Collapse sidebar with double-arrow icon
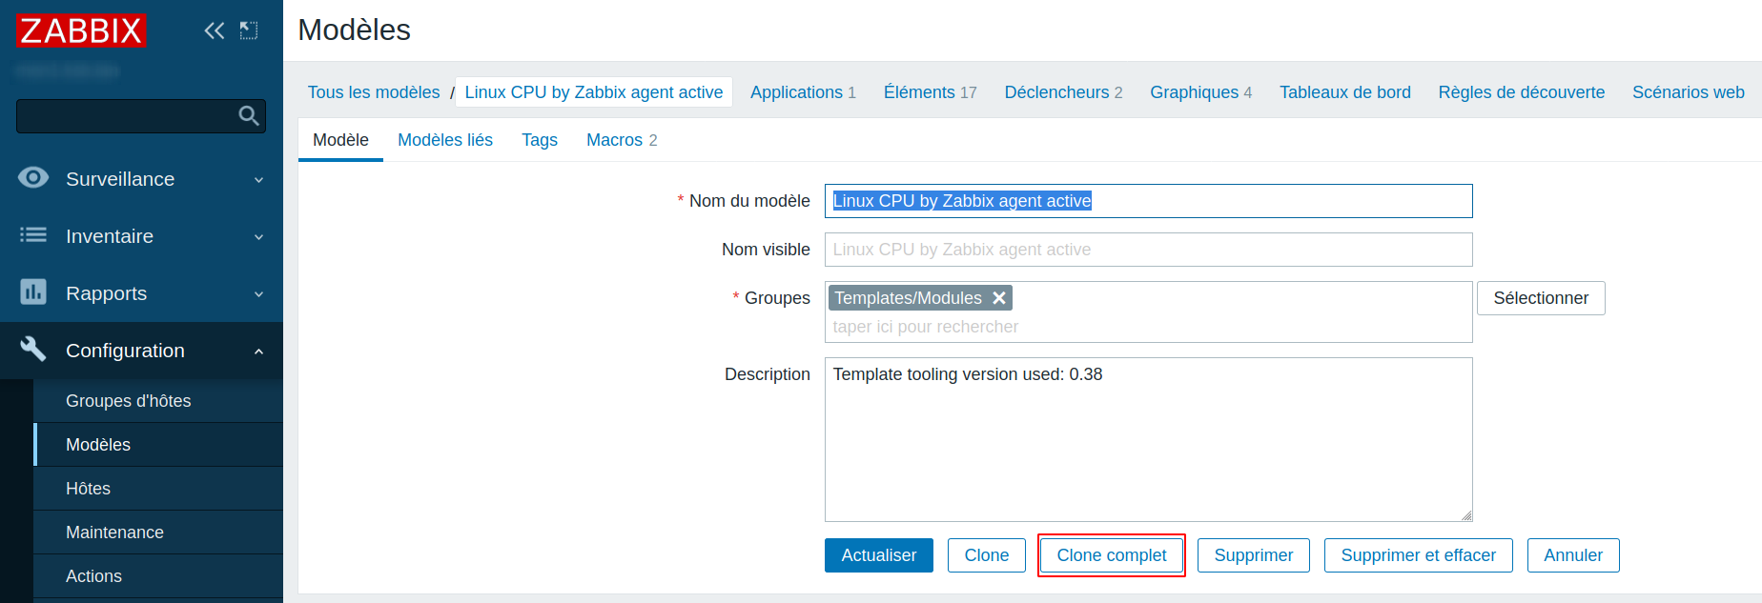Screen dimensions: 1762x603 point(215,30)
